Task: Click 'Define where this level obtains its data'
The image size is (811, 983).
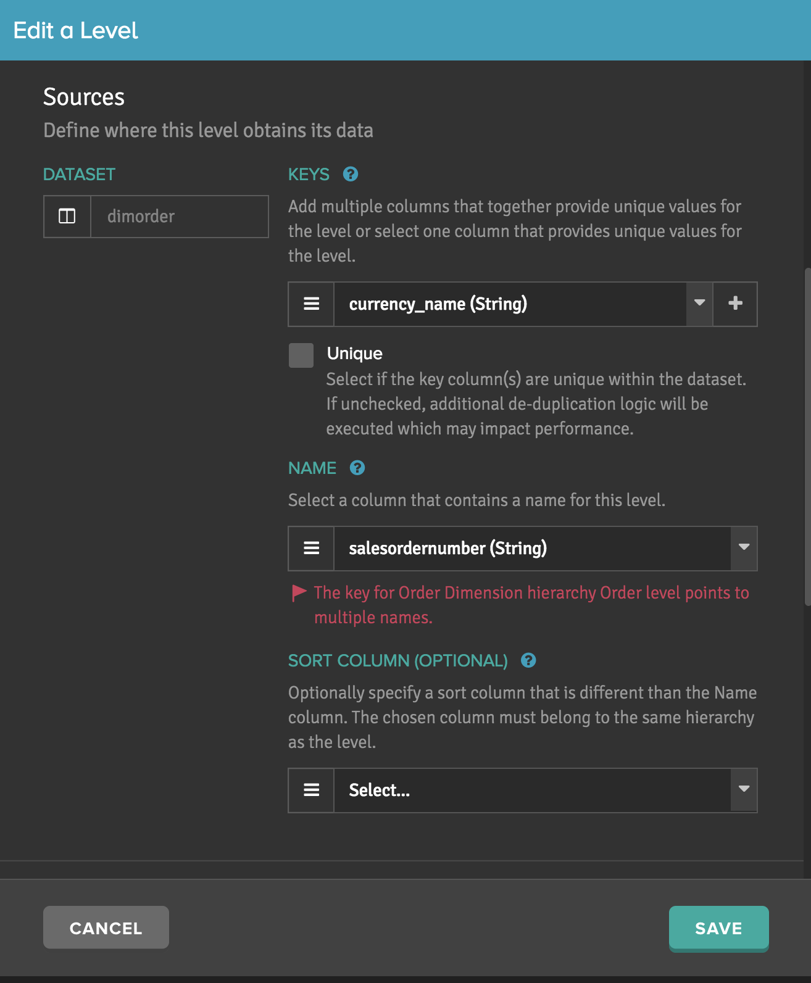Action: [208, 131]
